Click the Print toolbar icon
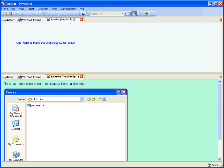Viewport: 224px width, 168px height. pyautogui.click(x=16, y=14)
